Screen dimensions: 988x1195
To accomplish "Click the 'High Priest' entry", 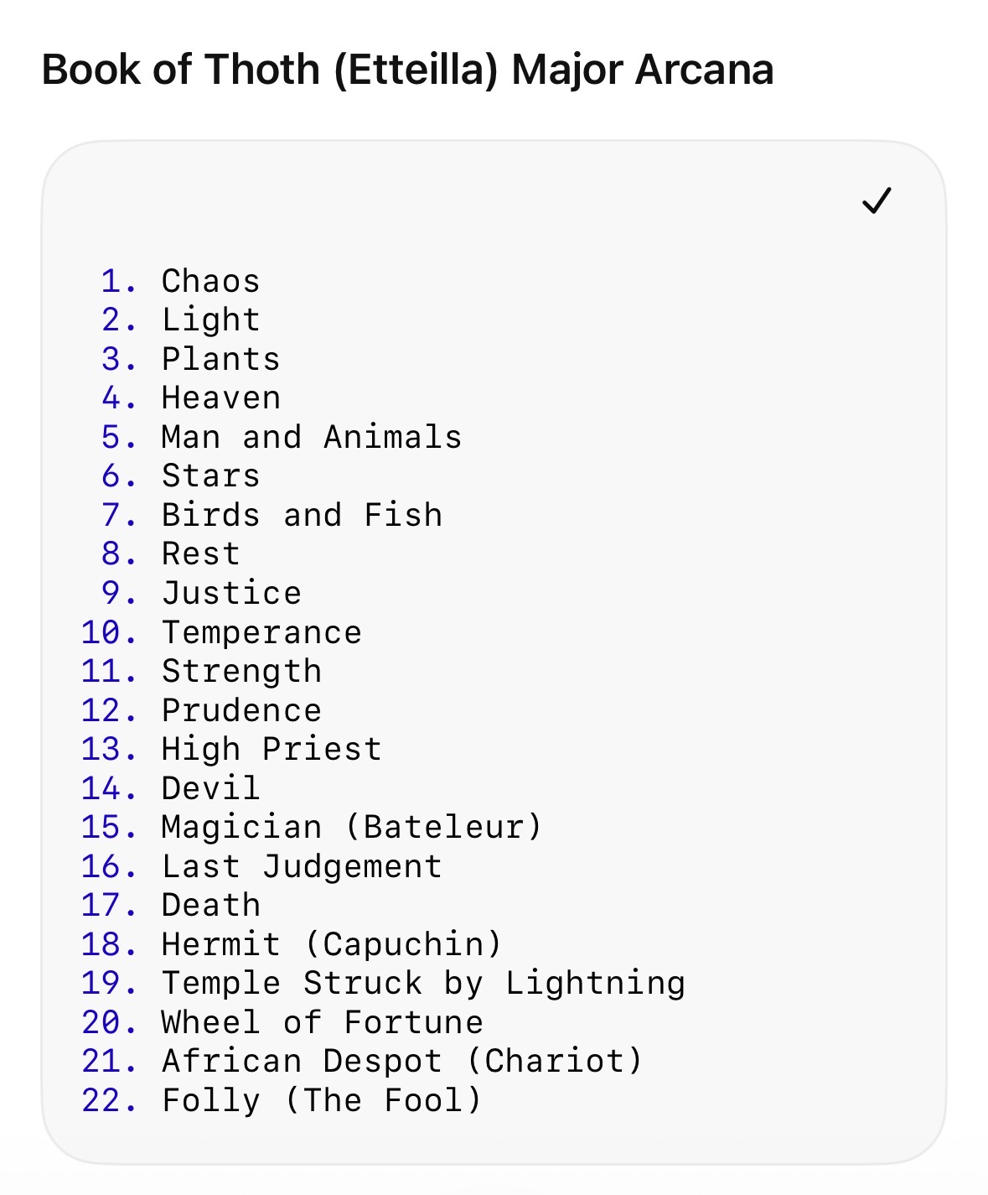I will tap(272, 750).
